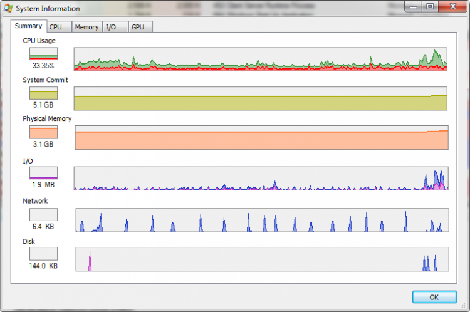Click the Network mini gauge
This screenshot has width=470, height=312.
point(43,215)
